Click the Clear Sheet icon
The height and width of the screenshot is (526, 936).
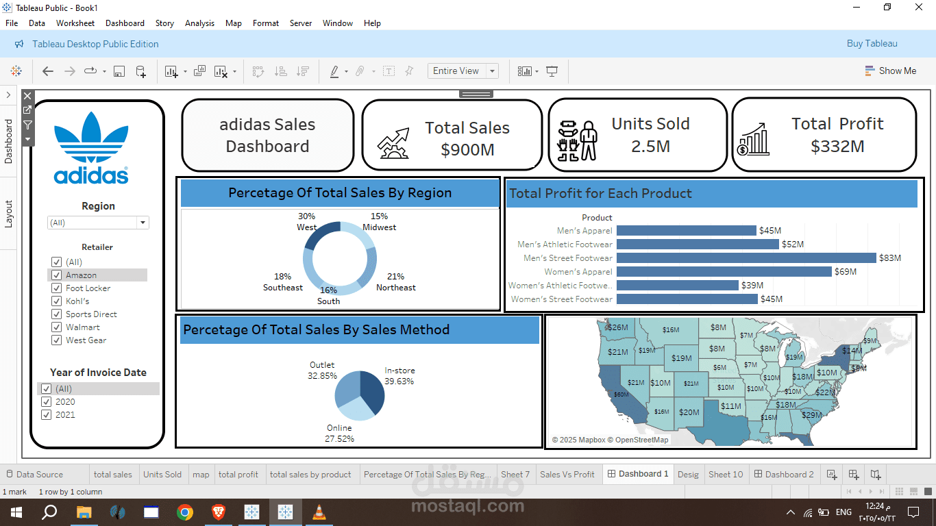pyautogui.click(x=221, y=71)
